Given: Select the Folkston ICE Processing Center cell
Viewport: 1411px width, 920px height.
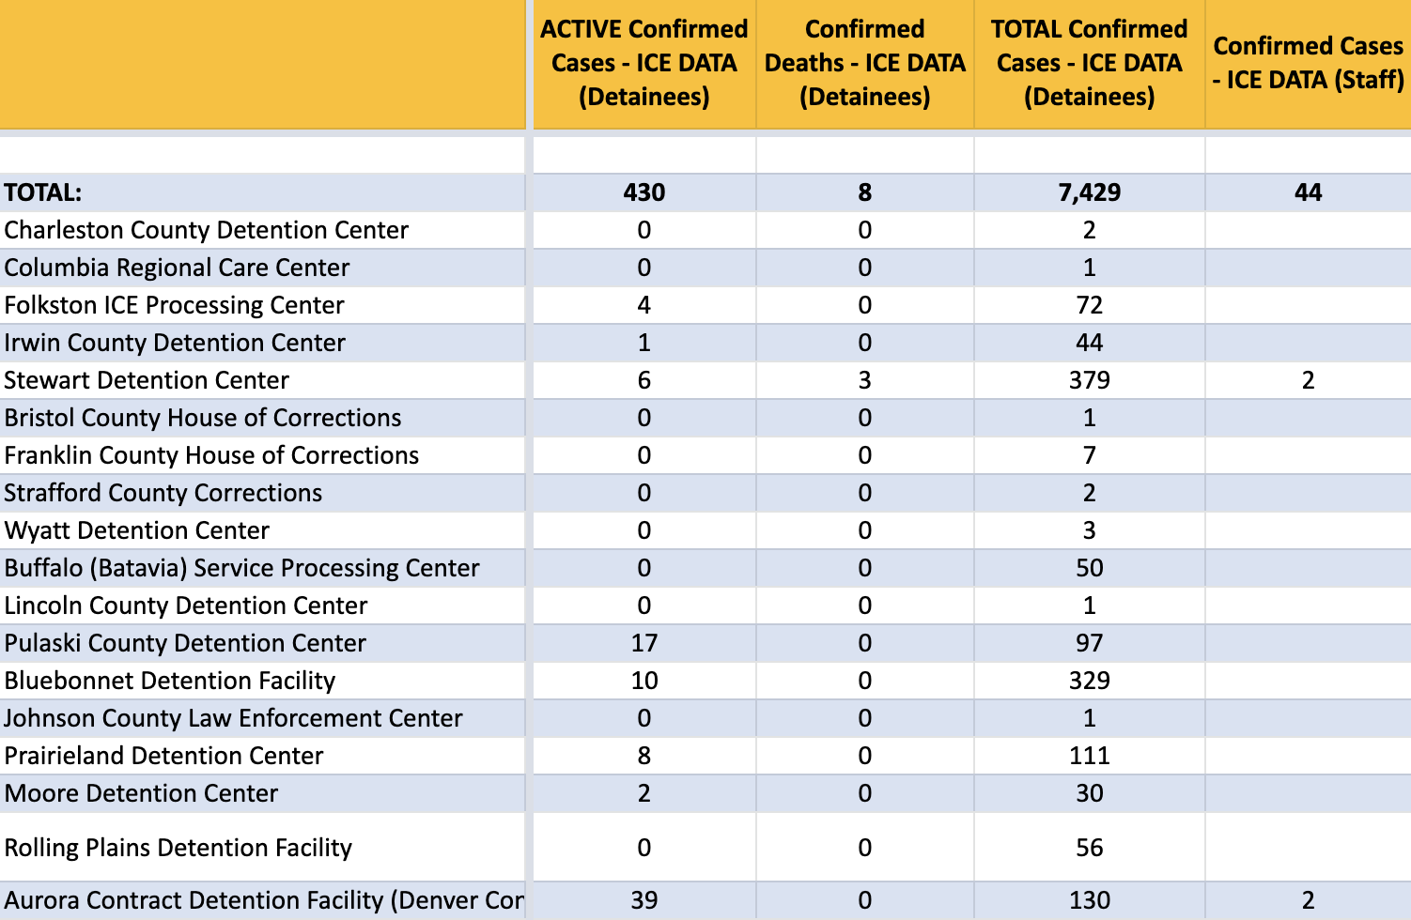Looking at the screenshot, I should (175, 305).
